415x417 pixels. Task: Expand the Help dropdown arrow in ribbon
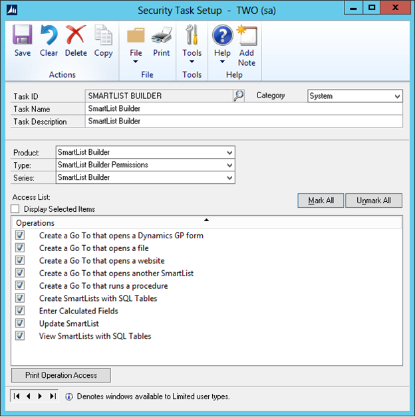(x=222, y=62)
